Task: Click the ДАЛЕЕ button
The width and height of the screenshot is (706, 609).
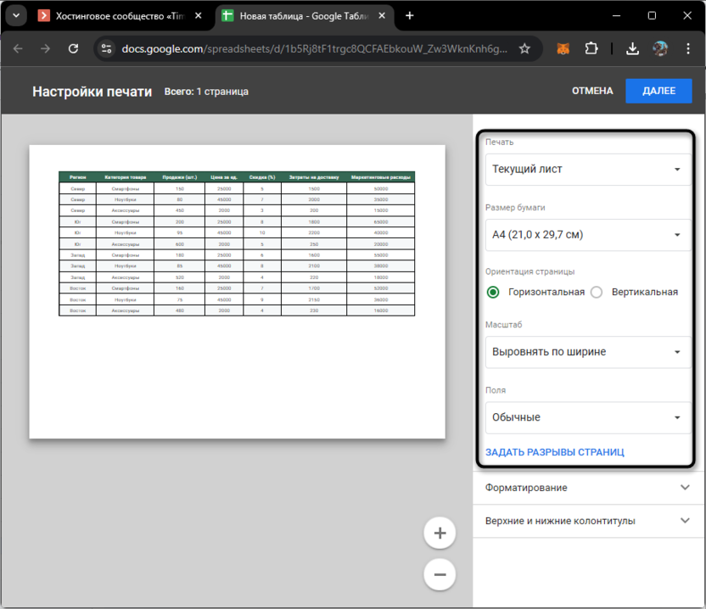Action: click(658, 91)
